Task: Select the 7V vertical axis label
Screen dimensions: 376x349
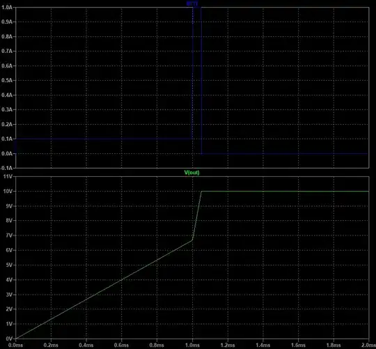Action: pyautogui.click(x=9, y=235)
